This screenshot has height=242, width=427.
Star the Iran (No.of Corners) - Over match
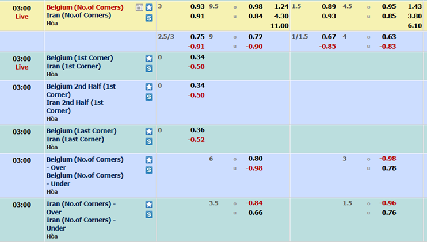(149, 204)
